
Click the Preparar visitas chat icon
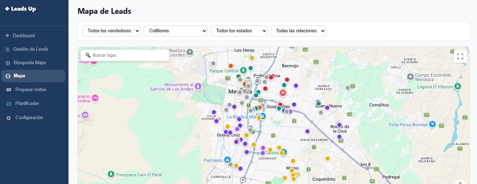pos(9,90)
